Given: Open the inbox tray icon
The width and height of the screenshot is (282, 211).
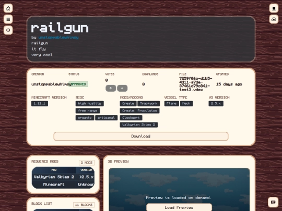Looking at the screenshot, I should pos(274,19).
